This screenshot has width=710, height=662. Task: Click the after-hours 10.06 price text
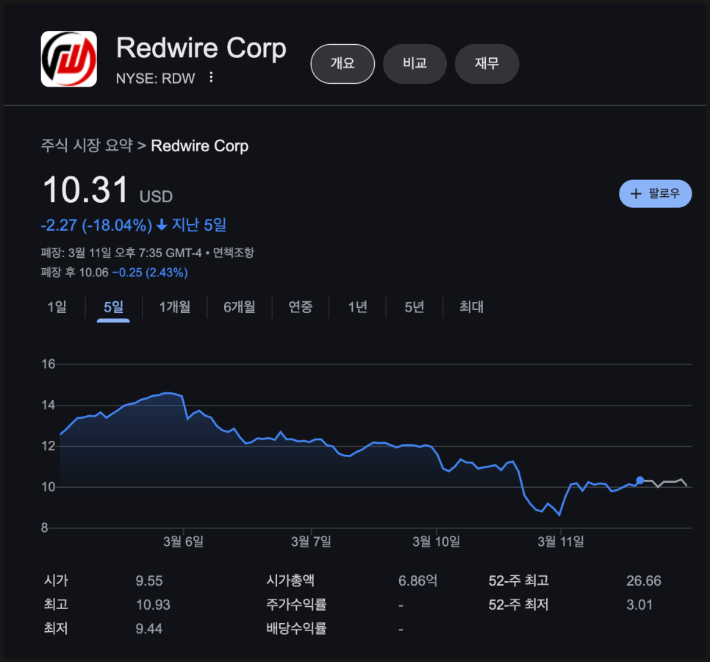[x=94, y=273]
